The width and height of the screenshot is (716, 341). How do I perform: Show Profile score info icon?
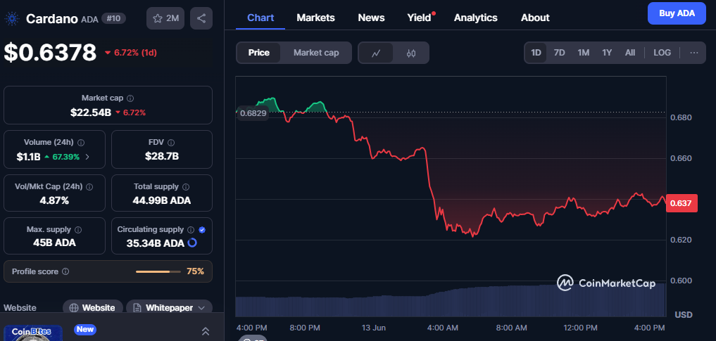point(65,271)
